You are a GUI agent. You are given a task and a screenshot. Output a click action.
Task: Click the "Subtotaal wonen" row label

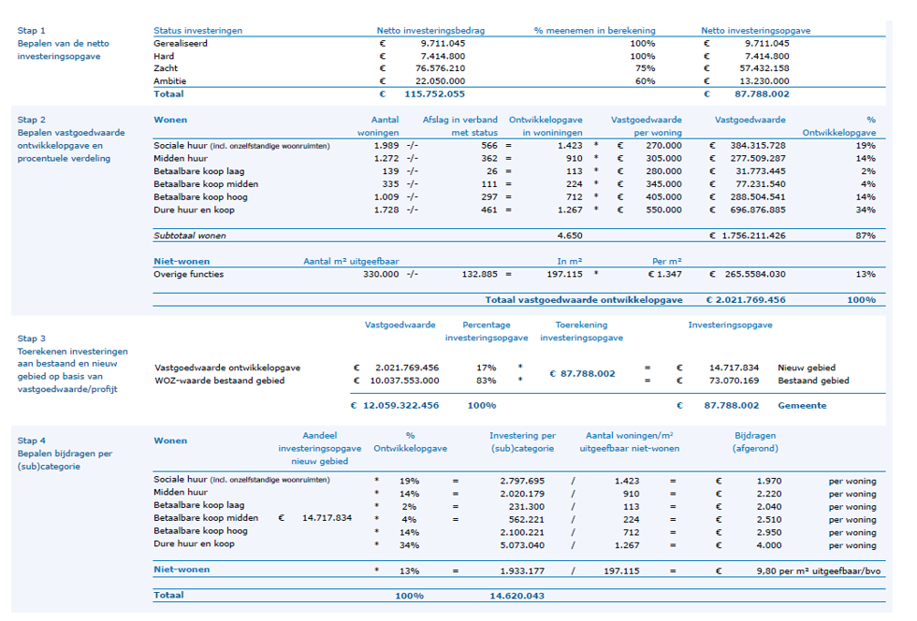coord(190,236)
